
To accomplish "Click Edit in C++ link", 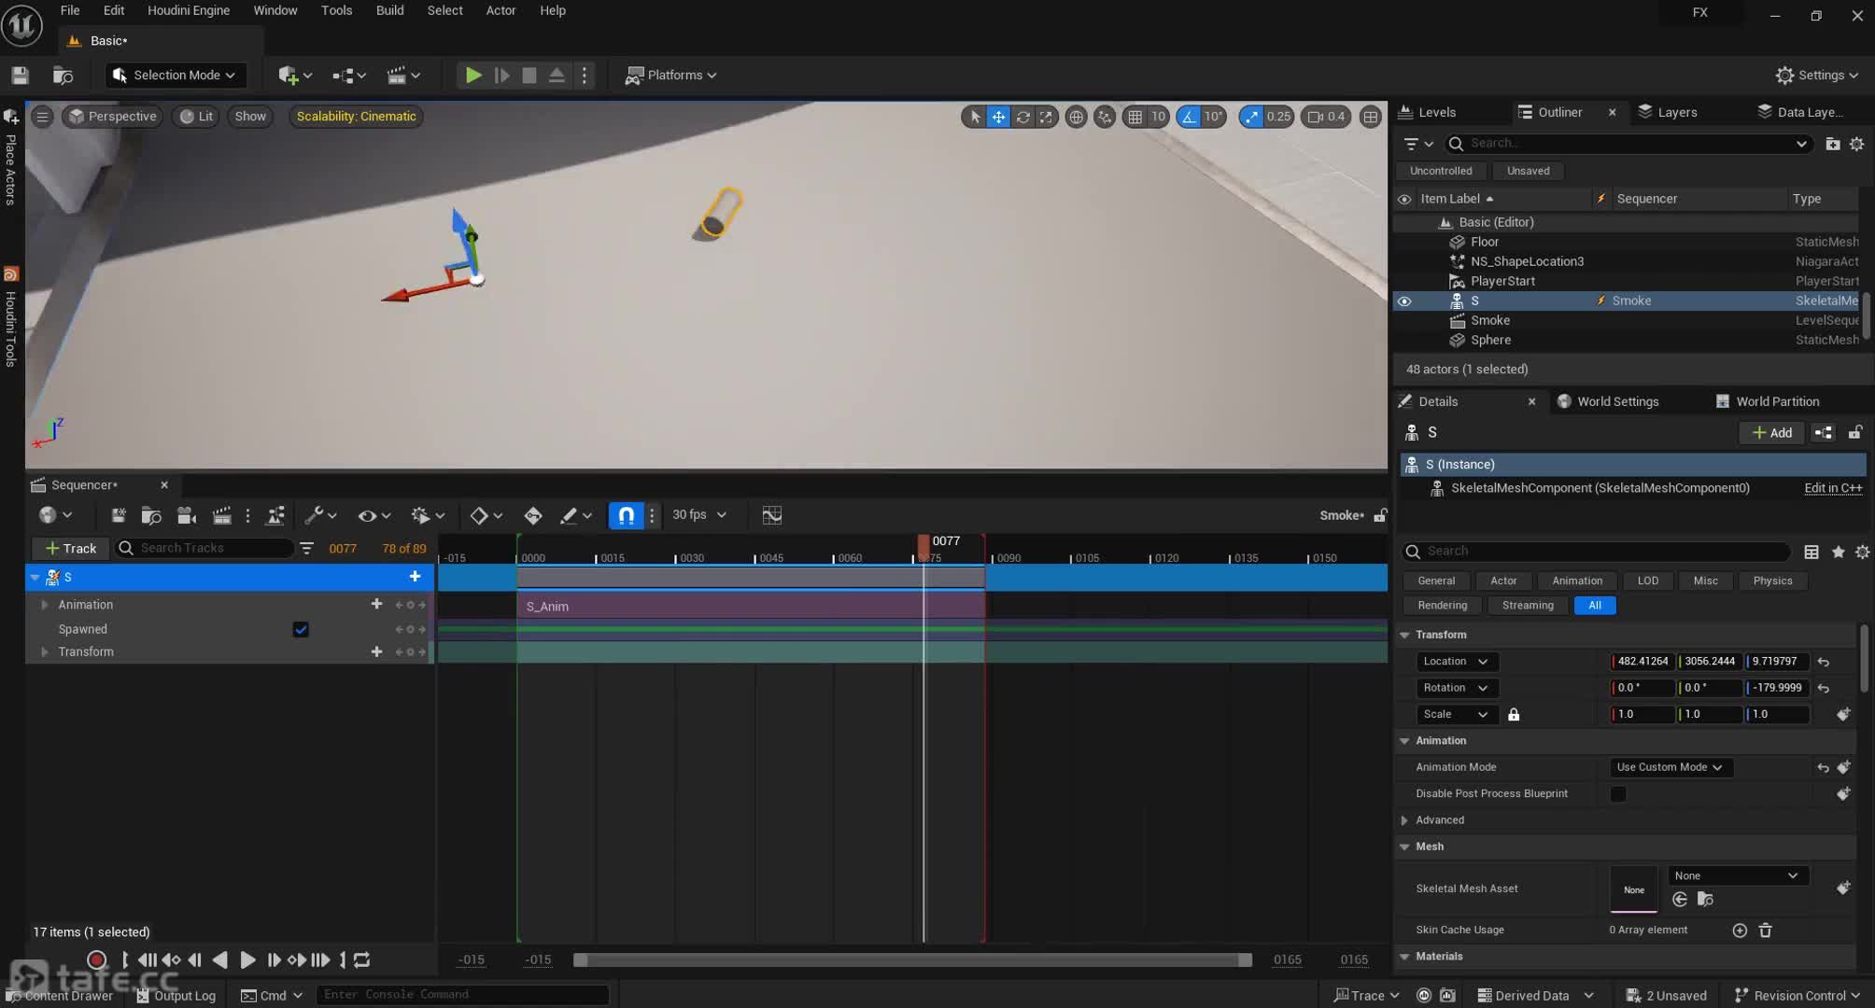I will click(x=1833, y=488).
